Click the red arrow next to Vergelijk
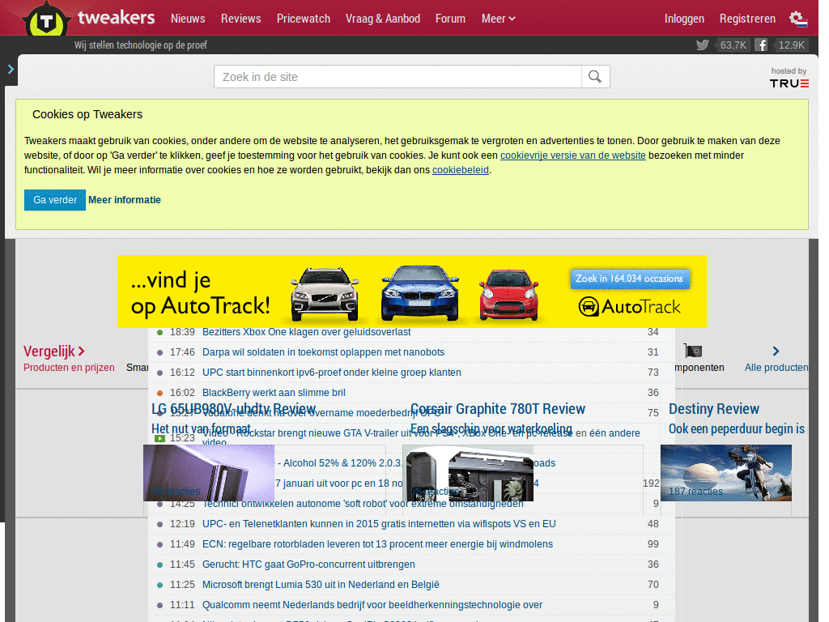The width and height of the screenshot is (829, 622). [82, 351]
